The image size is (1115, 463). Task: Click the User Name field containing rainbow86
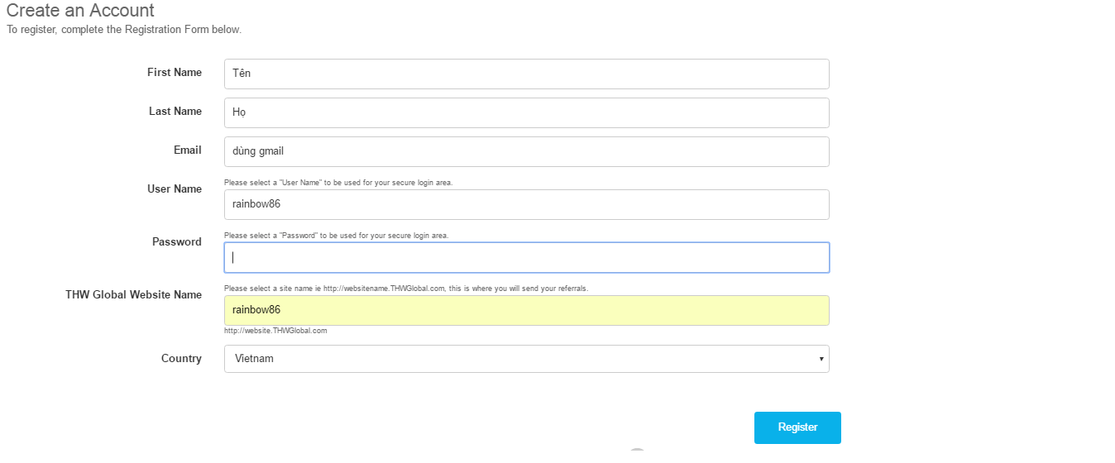tap(526, 204)
